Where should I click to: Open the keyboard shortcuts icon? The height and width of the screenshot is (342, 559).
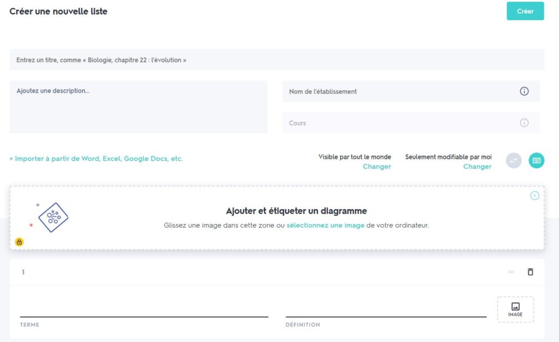pyautogui.click(x=536, y=160)
